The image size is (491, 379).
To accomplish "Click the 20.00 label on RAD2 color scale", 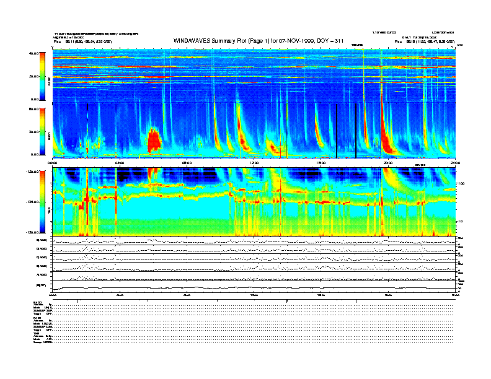I will click(x=33, y=76).
